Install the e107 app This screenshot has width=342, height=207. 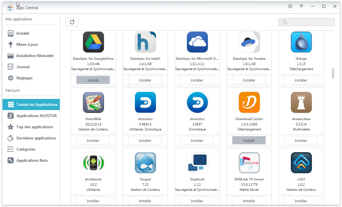(301, 201)
